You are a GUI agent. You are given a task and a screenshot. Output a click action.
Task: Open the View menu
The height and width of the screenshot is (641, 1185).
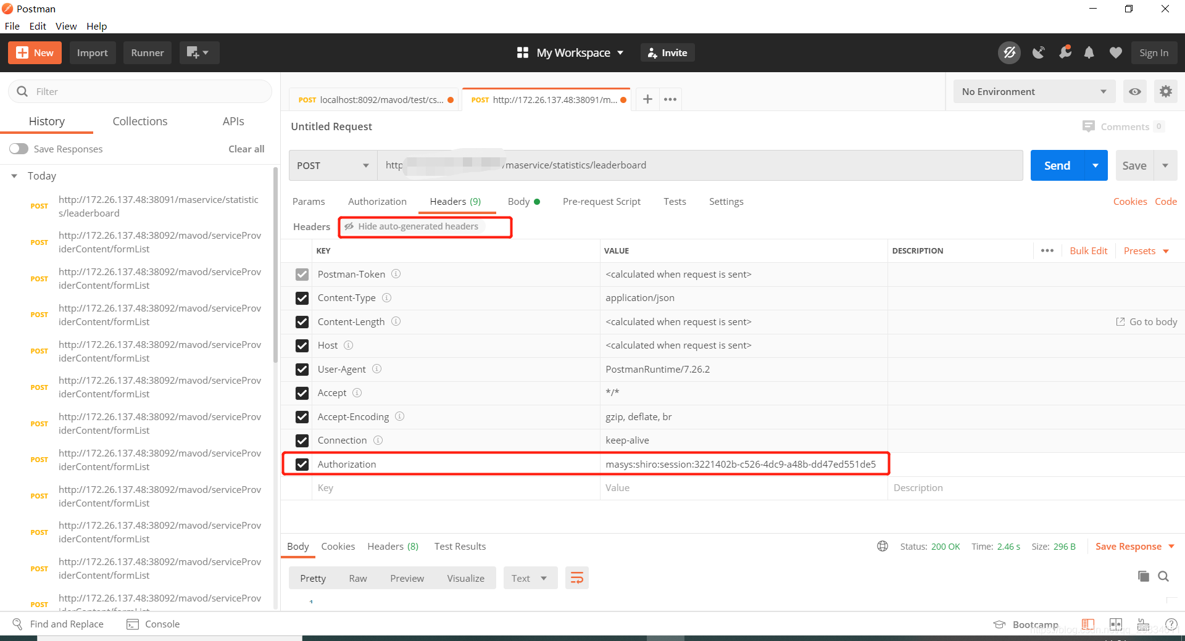[66, 26]
